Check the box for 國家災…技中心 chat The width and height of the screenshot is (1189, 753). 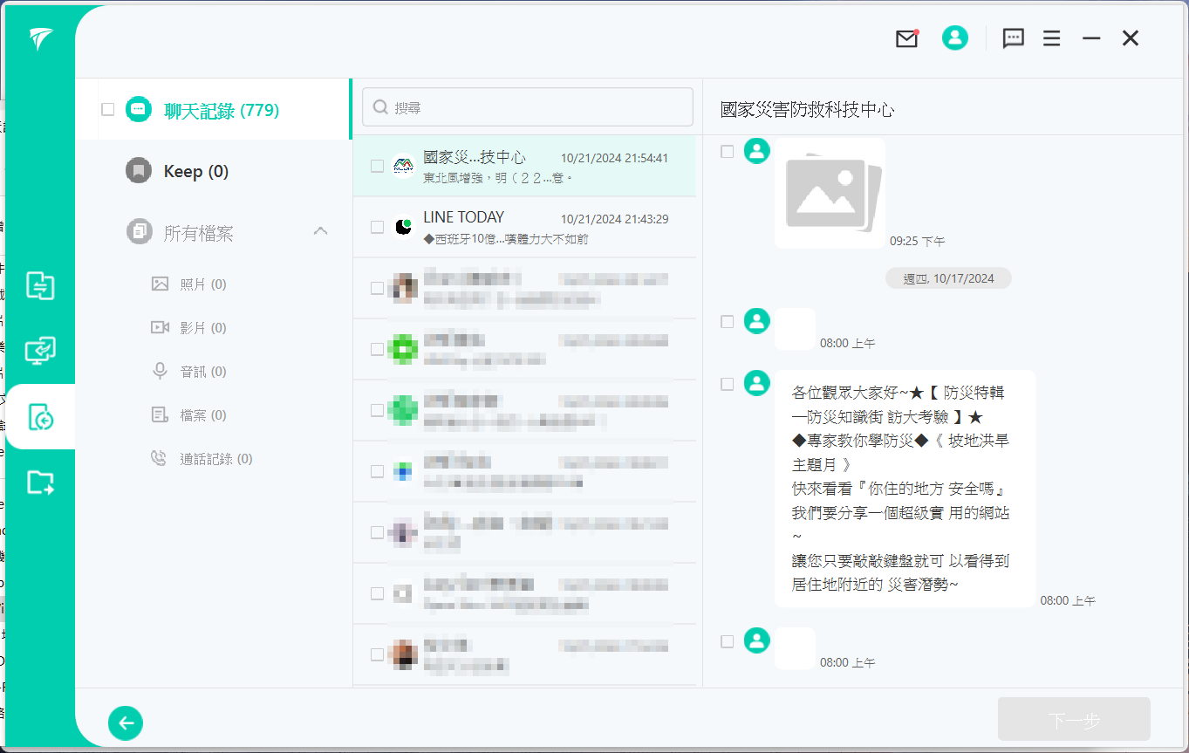pos(377,166)
